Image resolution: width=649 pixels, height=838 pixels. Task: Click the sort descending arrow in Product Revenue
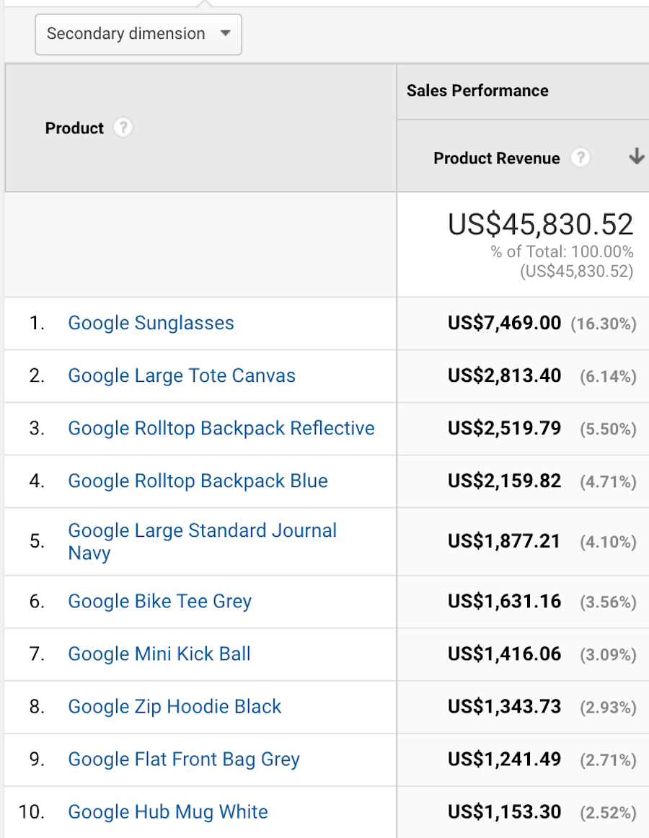pyautogui.click(x=636, y=156)
